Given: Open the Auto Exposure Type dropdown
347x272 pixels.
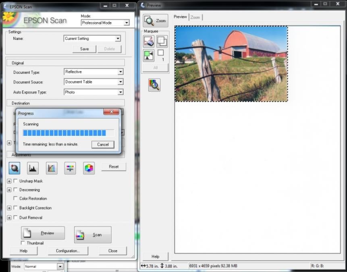Looking at the screenshot, I should [94, 92].
